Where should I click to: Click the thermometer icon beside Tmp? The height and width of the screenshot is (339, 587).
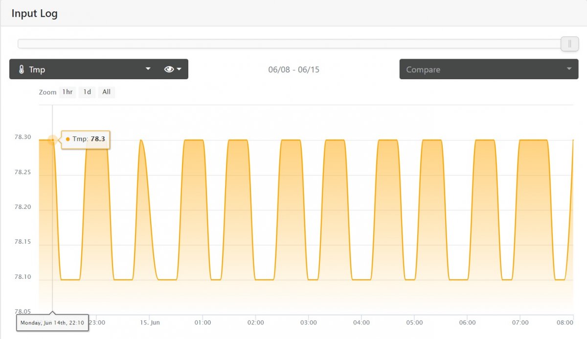click(21, 69)
